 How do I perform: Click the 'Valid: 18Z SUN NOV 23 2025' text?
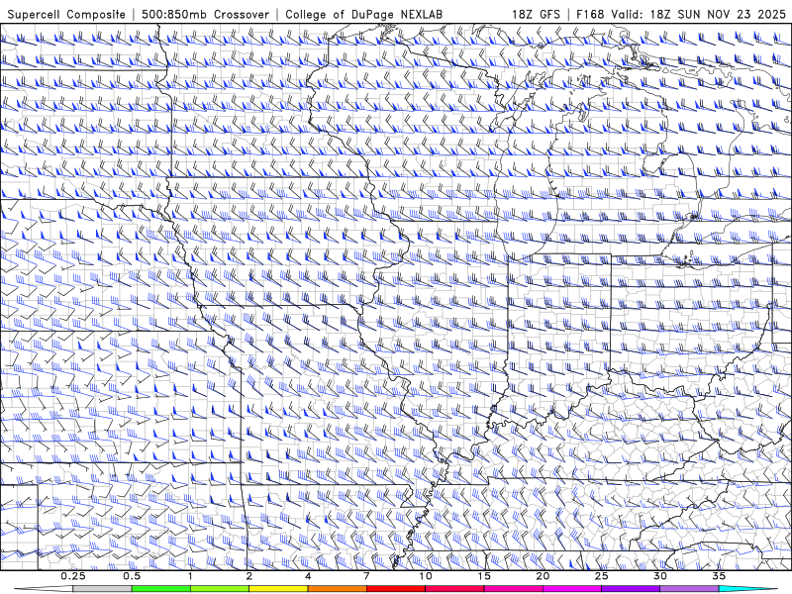coord(698,14)
